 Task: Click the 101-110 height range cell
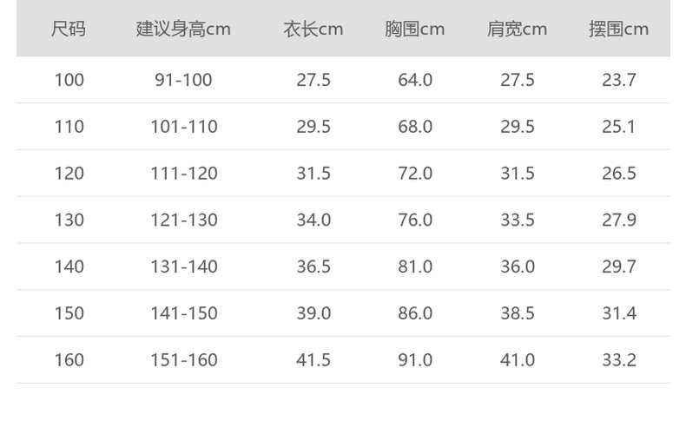183,127
